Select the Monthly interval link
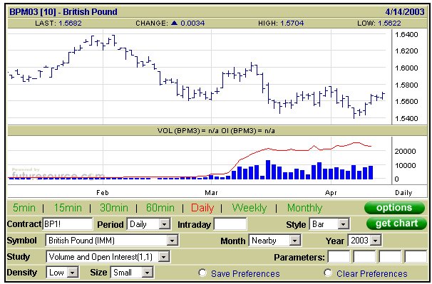 pyautogui.click(x=304, y=208)
